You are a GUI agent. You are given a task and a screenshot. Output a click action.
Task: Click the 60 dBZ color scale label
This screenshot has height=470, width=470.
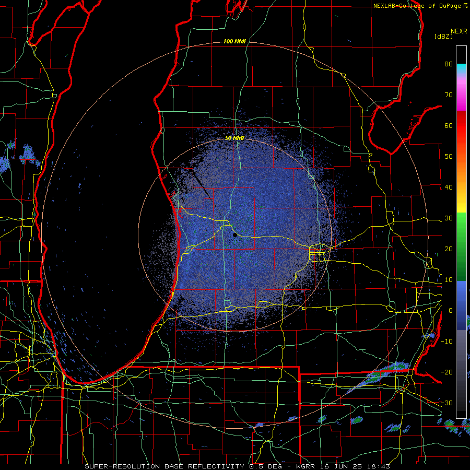(449, 125)
